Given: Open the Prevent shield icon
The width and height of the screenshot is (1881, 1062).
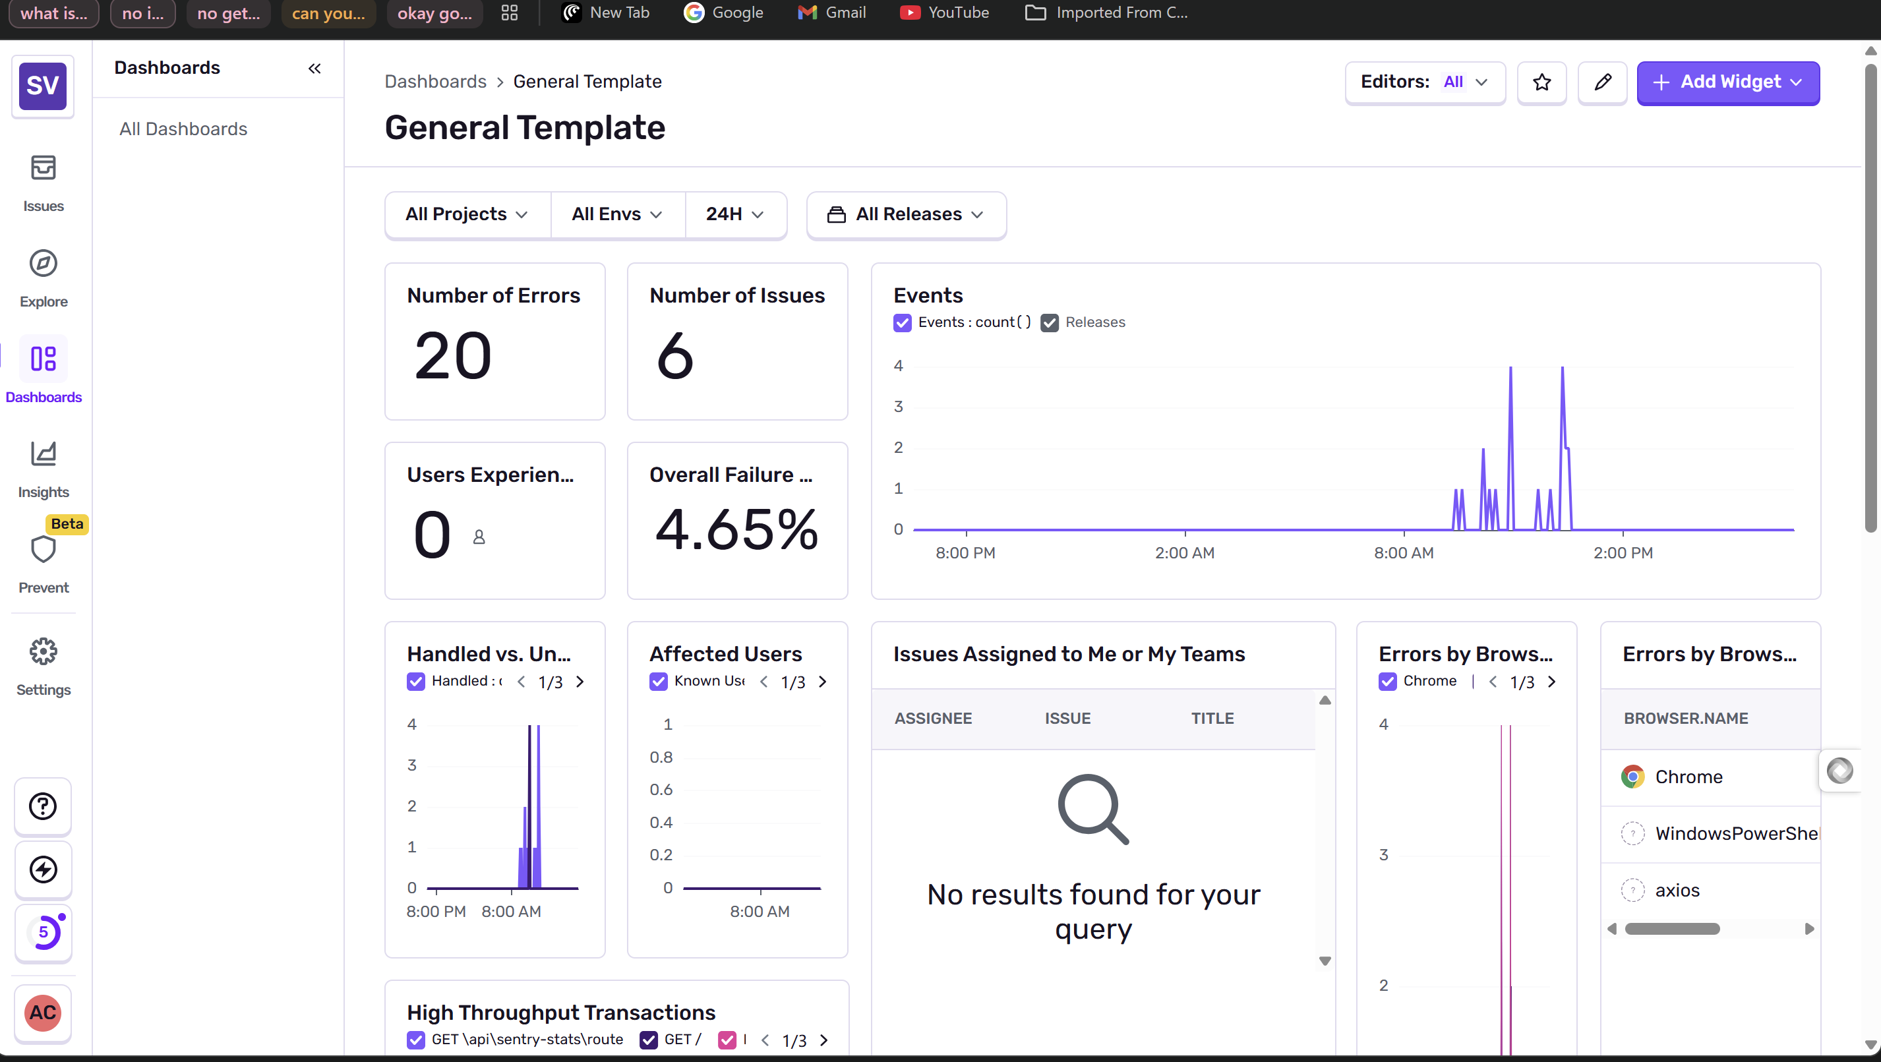Looking at the screenshot, I should tap(43, 550).
